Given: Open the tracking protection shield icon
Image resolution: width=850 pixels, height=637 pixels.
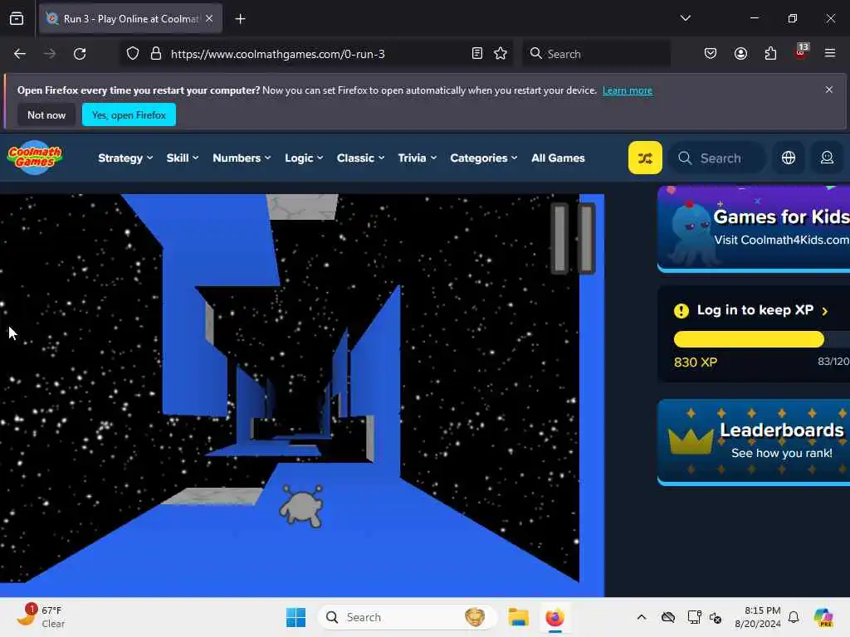Looking at the screenshot, I should (133, 54).
